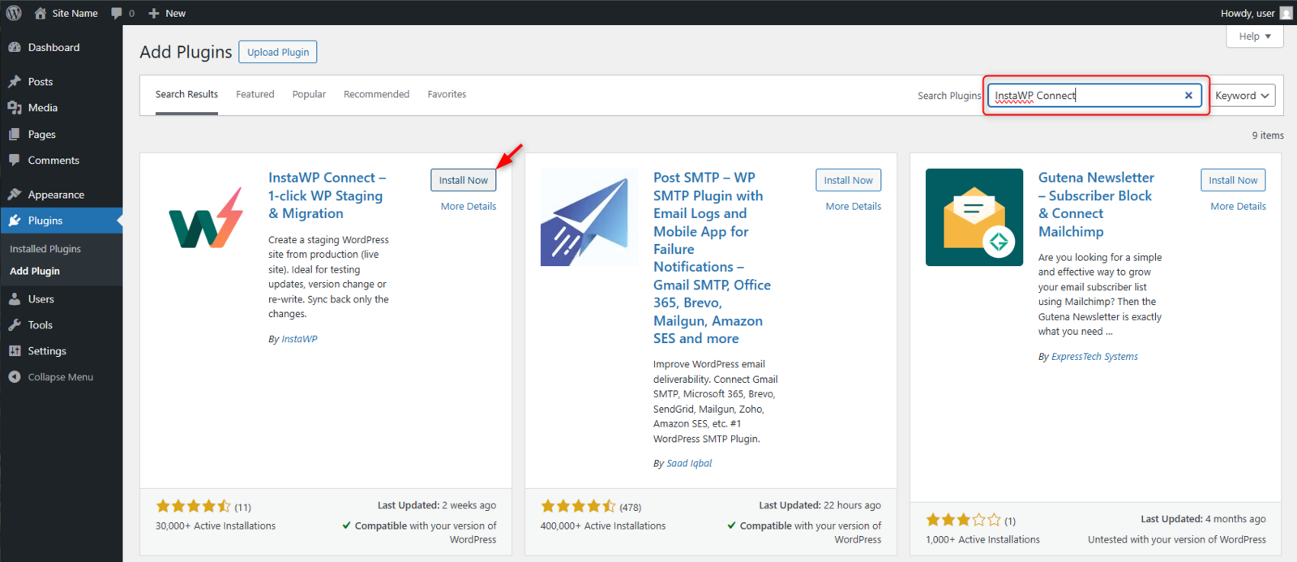Click the Post SMTP paper plane logo
Viewport: 1297px width, 562px height.
pos(589,217)
